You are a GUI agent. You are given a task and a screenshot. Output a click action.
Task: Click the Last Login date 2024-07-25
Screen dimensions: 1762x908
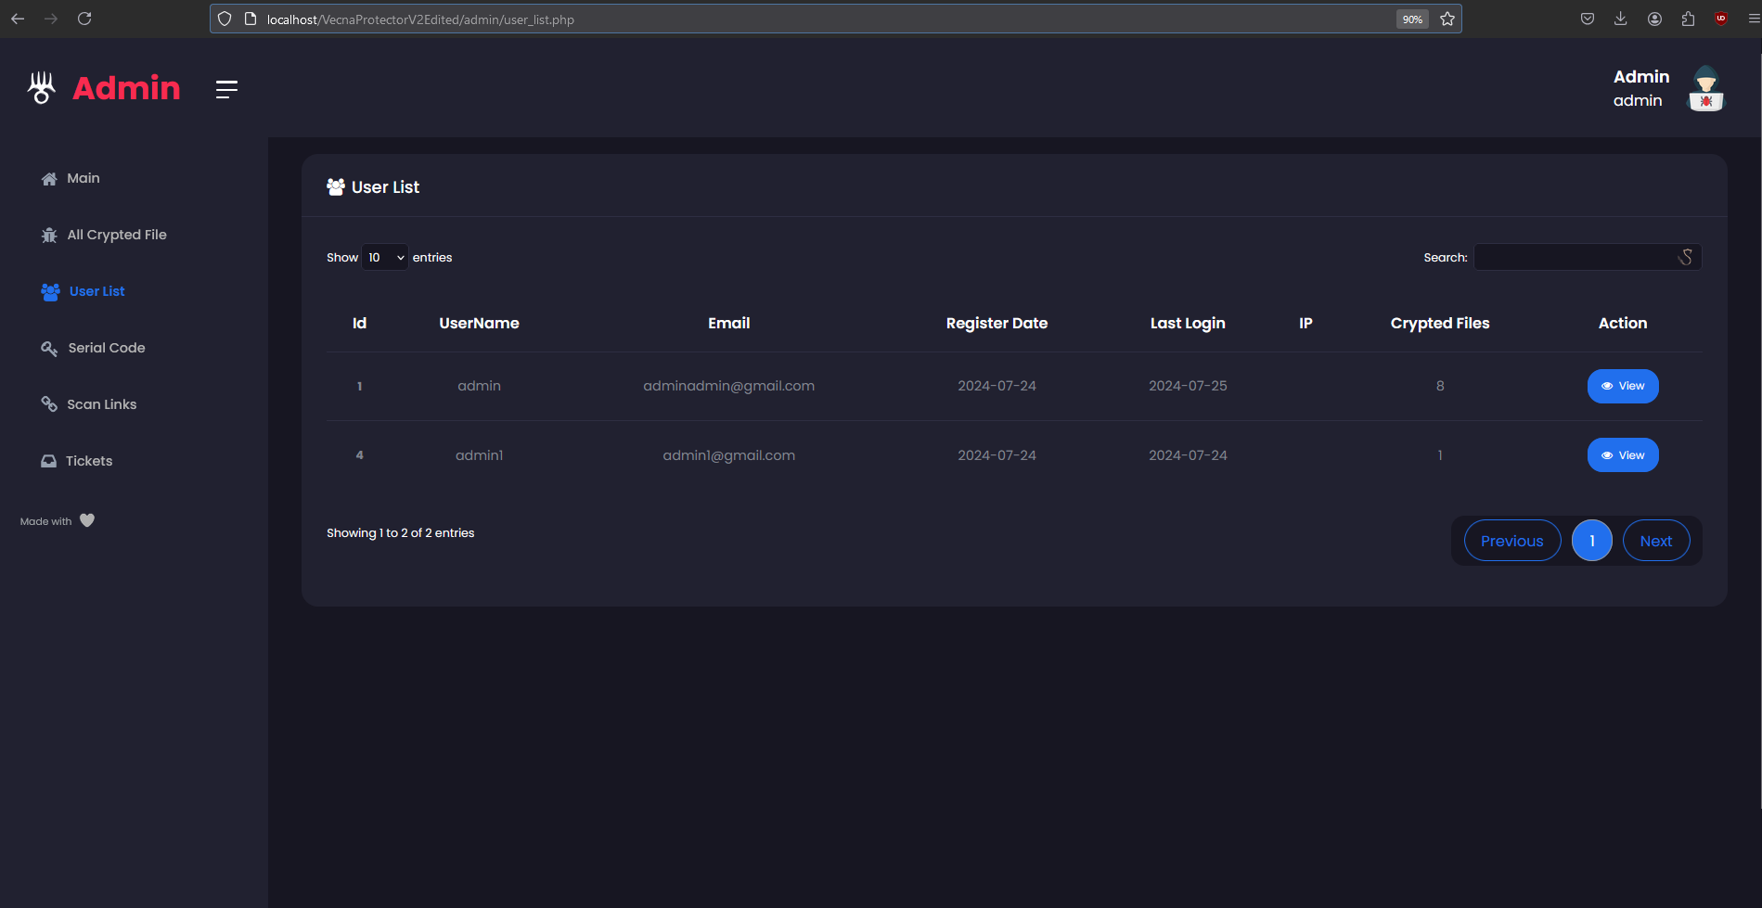pyautogui.click(x=1188, y=386)
